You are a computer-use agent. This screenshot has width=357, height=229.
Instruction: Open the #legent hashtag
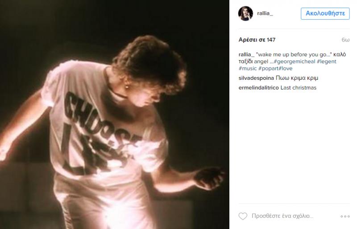coord(327,61)
